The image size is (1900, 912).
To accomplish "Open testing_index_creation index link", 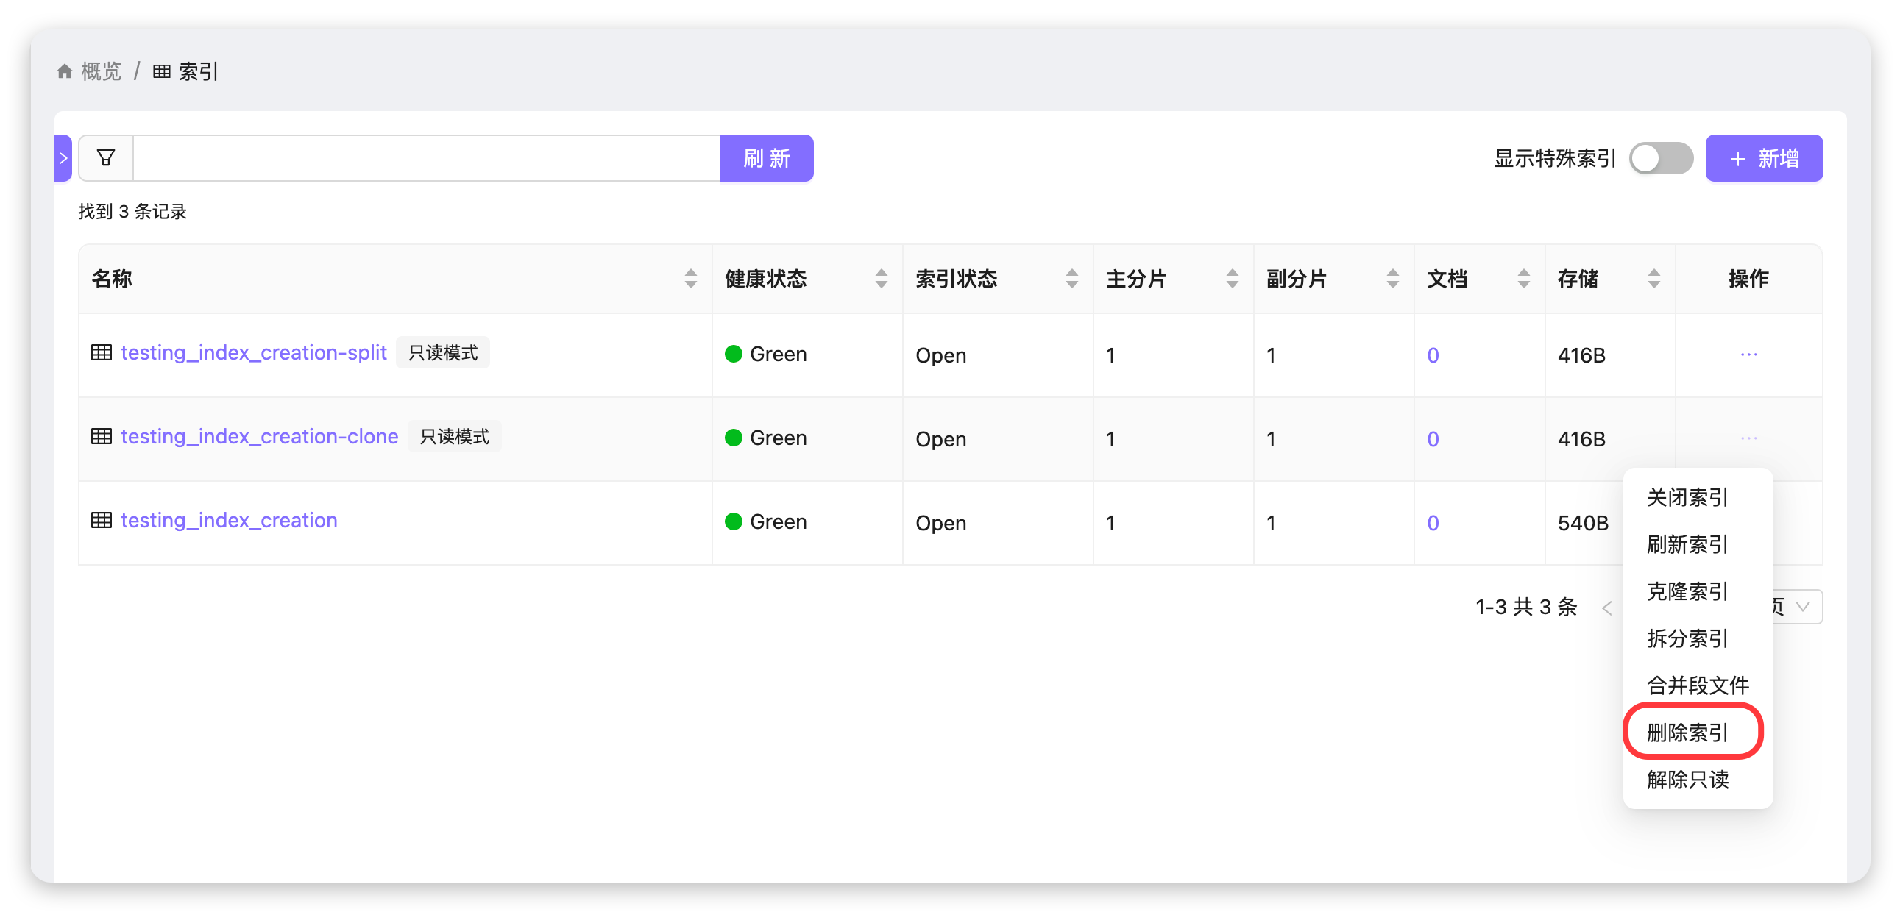I will click(229, 521).
